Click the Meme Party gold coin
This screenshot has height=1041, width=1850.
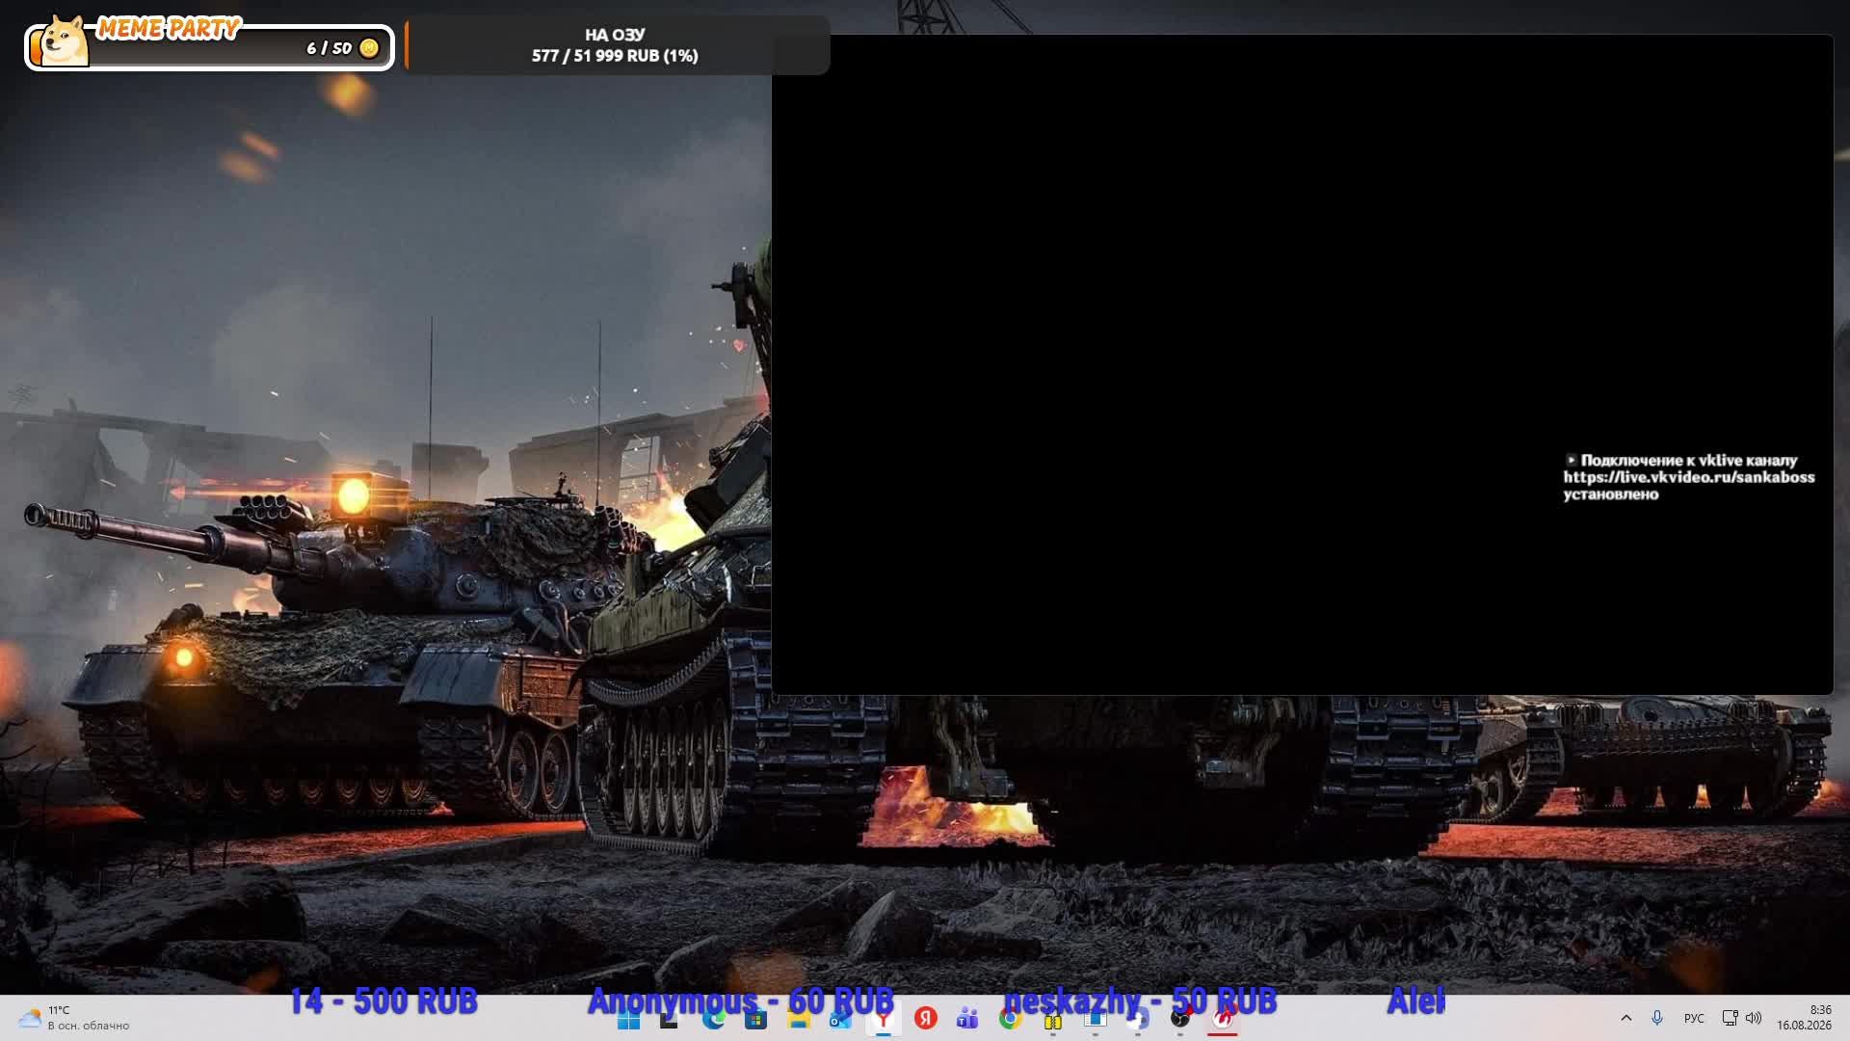[368, 48]
